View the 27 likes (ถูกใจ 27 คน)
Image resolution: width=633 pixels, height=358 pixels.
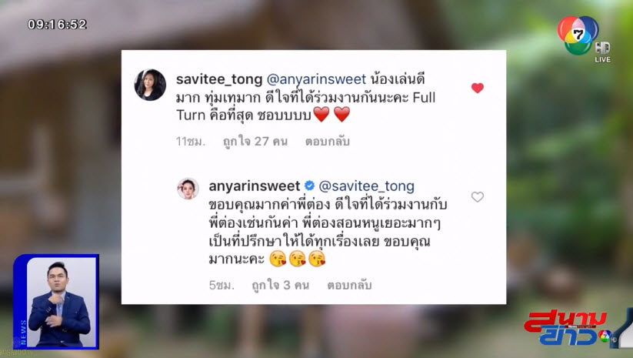(255, 141)
